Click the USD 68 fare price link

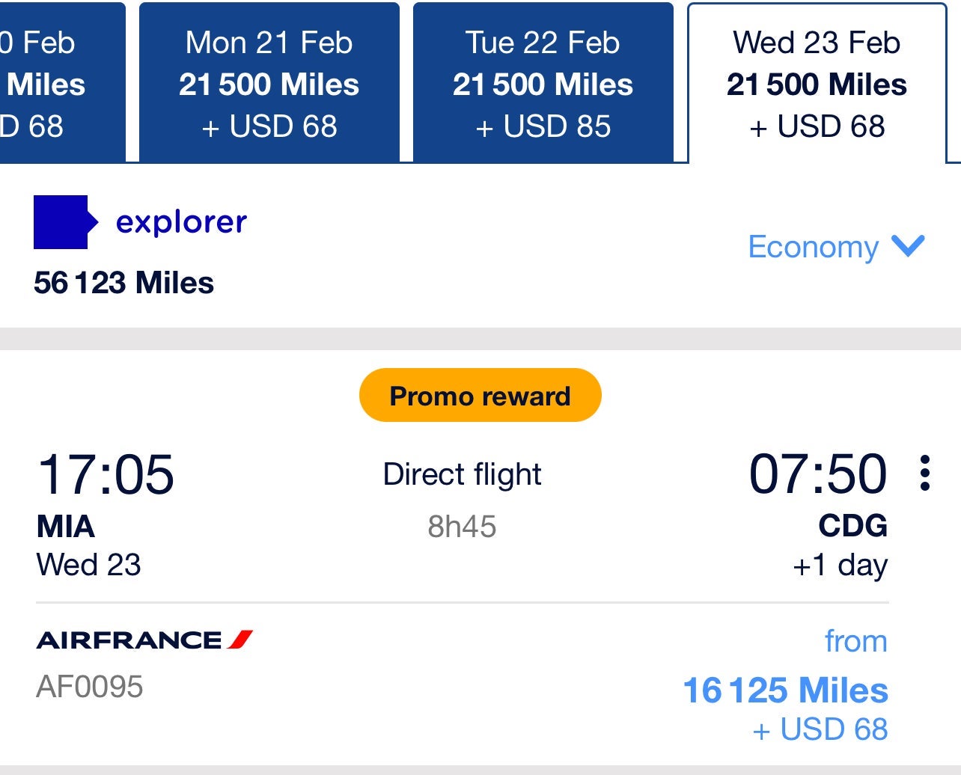818,729
